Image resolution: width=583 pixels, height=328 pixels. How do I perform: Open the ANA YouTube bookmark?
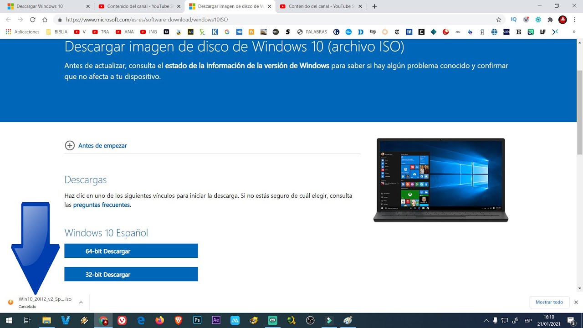[x=125, y=32]
